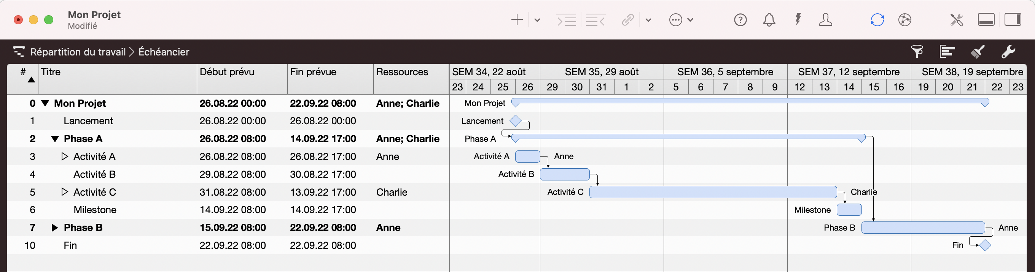Outdent the selected task with the outdent icon

[x=595, y=20]
